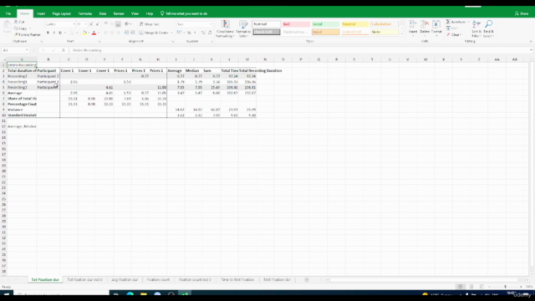Click the Percent Style icon
The width and height of the screenshot is (535, 301).
tap(189, 33)
